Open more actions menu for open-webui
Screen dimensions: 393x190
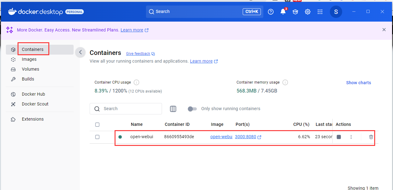point(351,137)
